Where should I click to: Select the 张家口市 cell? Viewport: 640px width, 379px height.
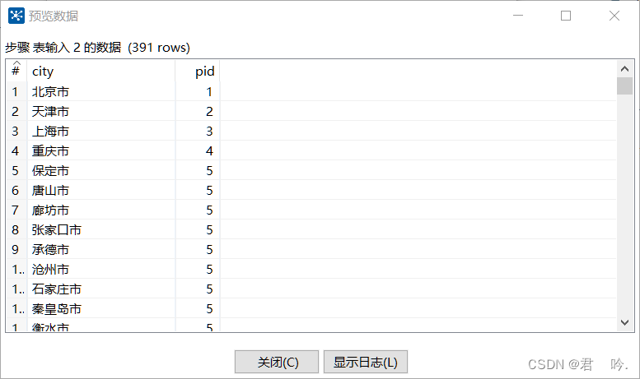click(101, 230)
